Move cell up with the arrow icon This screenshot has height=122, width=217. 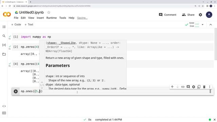tap(172, 87)
